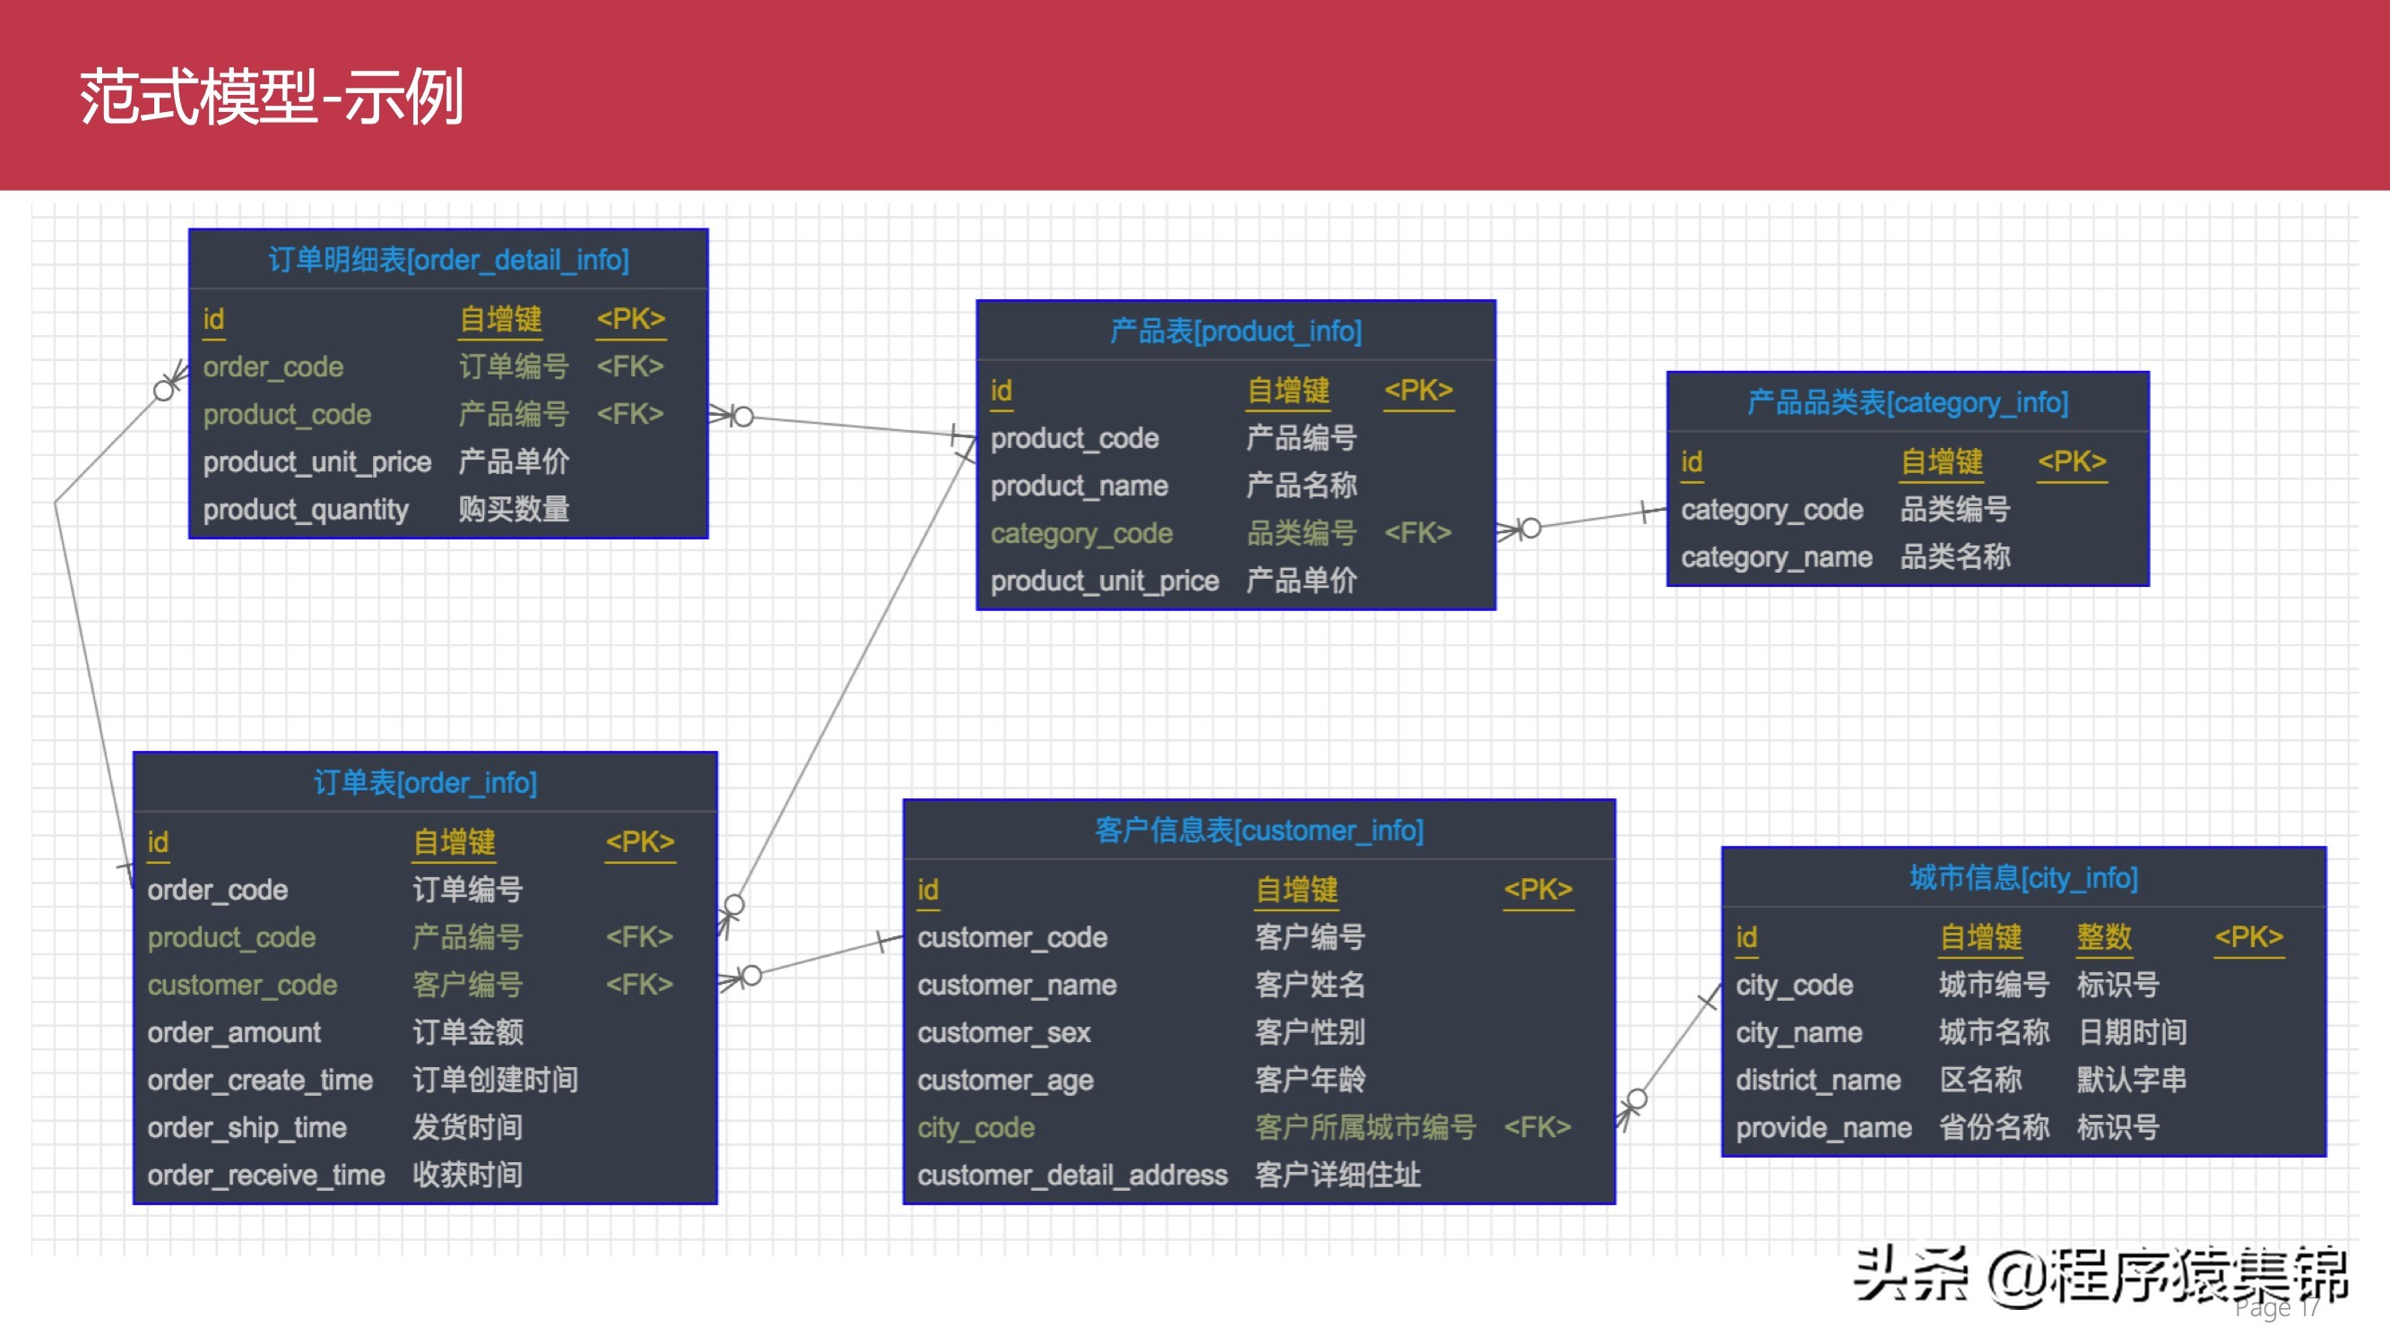This screenshot has height=1344, width=2390.
Task: Click 订单创建时间 description text
Action: (x=496, y=1080)
